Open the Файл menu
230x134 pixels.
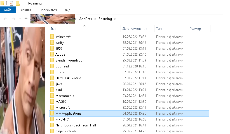(8, 10)
